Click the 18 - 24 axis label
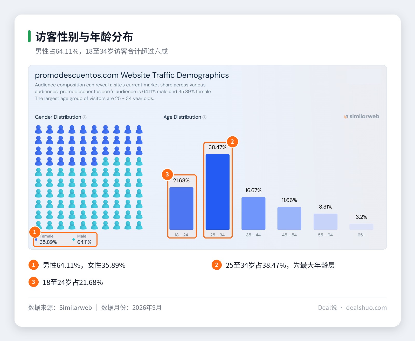Image resolution: width=415 pixels, height=341 pixels. point(181,235)
